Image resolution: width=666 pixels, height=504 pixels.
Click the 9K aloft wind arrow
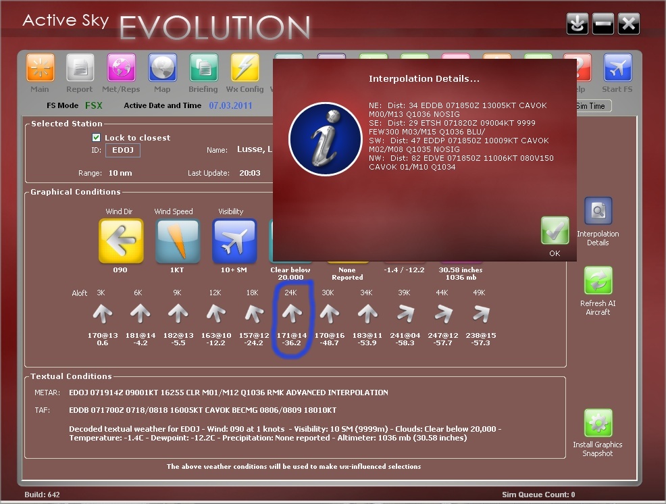178,314
